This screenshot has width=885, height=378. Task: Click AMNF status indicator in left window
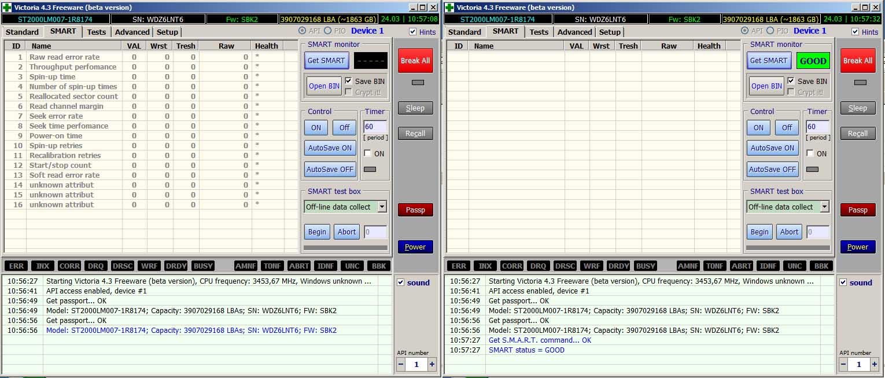(246, 266)
